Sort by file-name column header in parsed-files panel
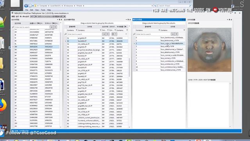This screenshot has height=141, width=250. tap(173, 27)
